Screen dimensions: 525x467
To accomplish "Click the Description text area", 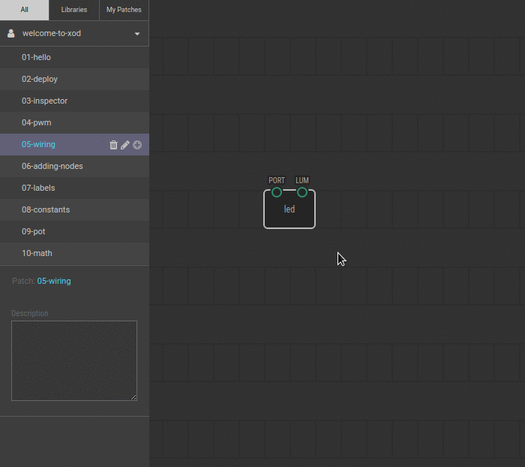I will (x=74, y=361).
